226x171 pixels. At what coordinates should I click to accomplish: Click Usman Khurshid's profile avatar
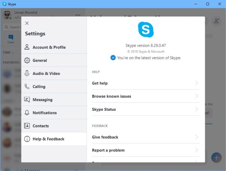(x=7, y=15)
